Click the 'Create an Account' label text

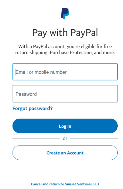pos(65,153)
